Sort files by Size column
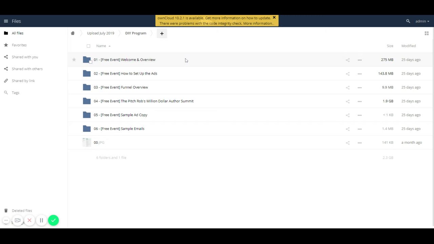The height and width of the screenshot is (244, 434). tap(390, 46)
